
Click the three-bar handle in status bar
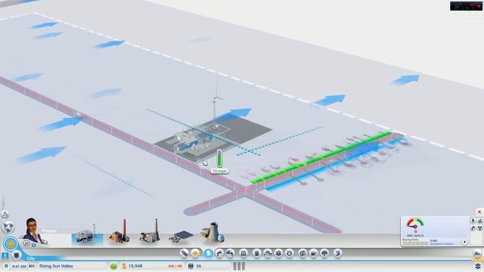(x=239, y=266)
